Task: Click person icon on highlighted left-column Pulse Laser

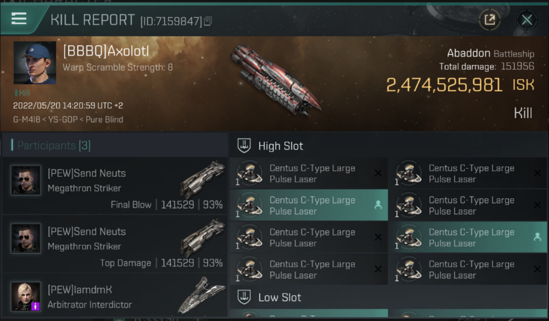Action: (x=378, y=205)
